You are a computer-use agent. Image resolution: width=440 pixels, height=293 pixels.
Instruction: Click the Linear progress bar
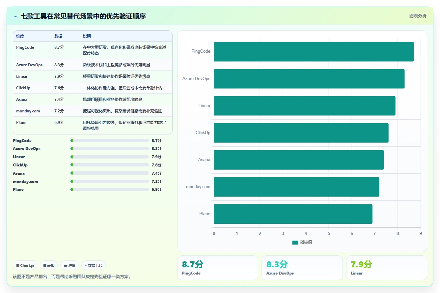110,157
